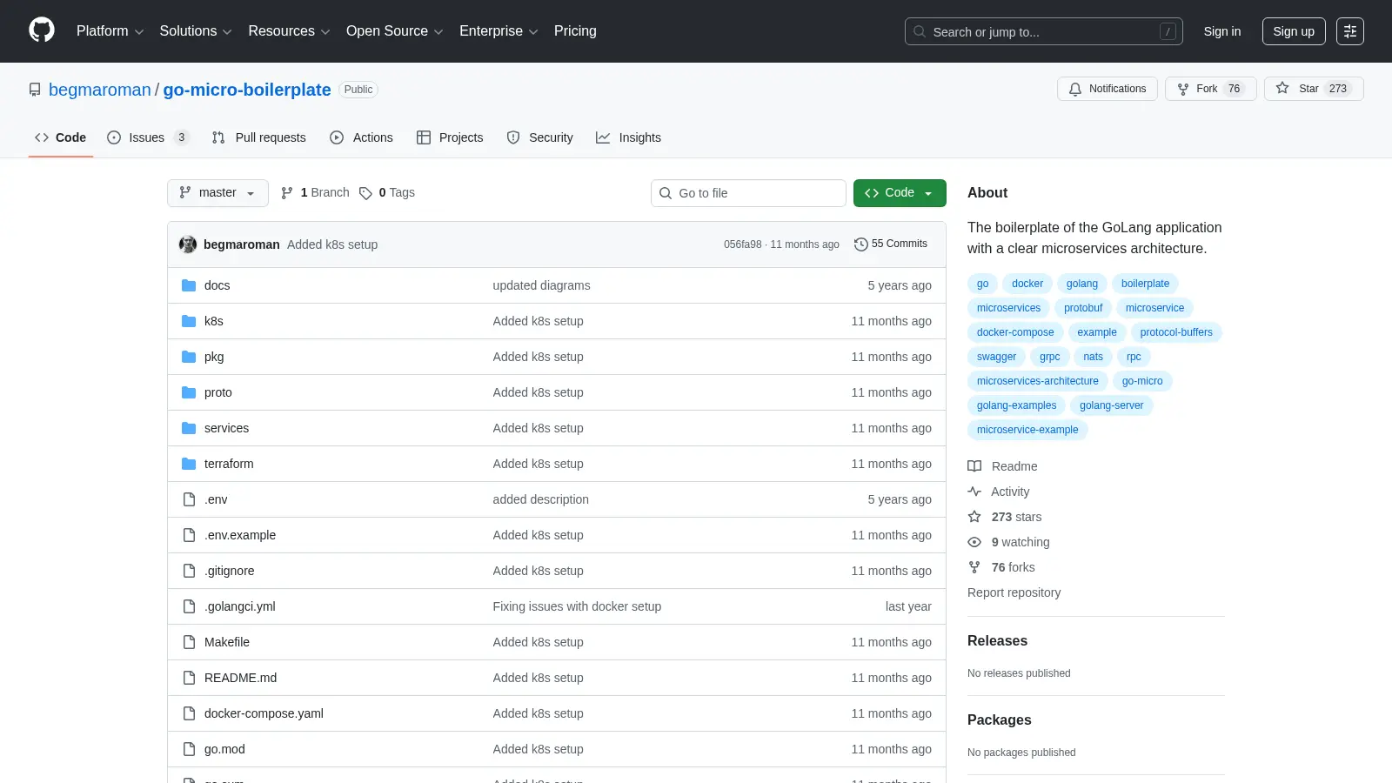
Task: Click the Sign in link
Action: click(x=1222, y=31)
